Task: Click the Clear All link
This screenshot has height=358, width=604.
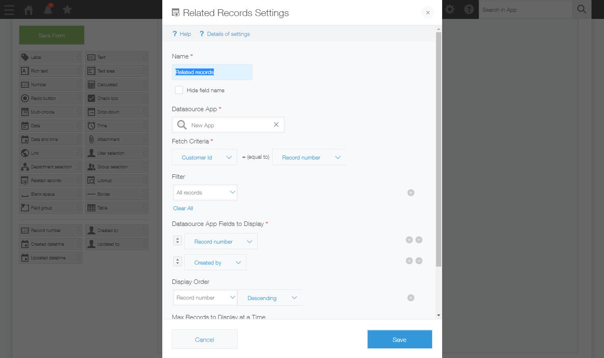Action: click(x=183, y=208)
